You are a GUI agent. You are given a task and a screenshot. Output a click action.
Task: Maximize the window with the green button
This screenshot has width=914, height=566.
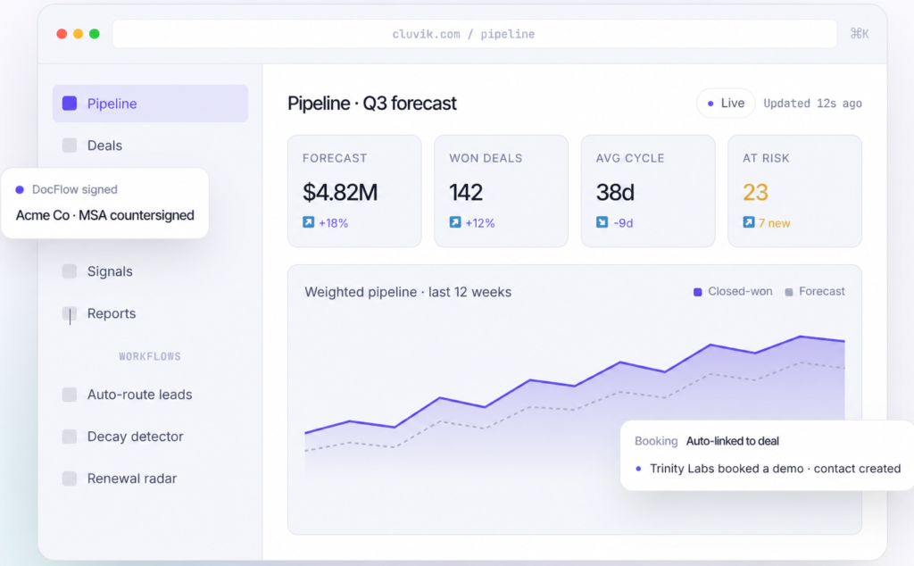click(x=95, y=34)
